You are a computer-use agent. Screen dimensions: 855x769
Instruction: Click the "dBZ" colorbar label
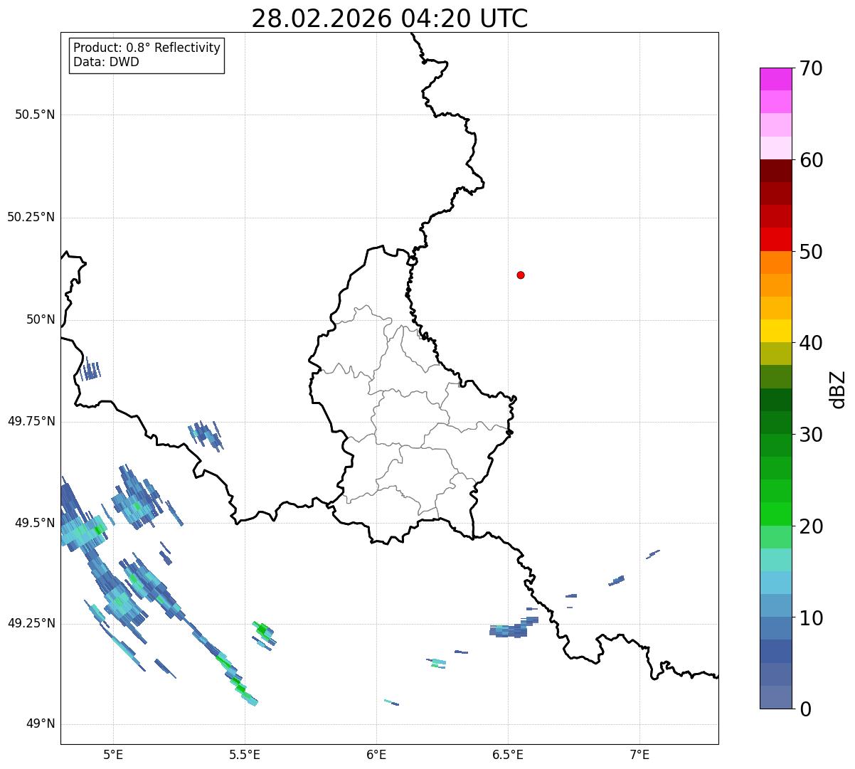coord(838,389)
